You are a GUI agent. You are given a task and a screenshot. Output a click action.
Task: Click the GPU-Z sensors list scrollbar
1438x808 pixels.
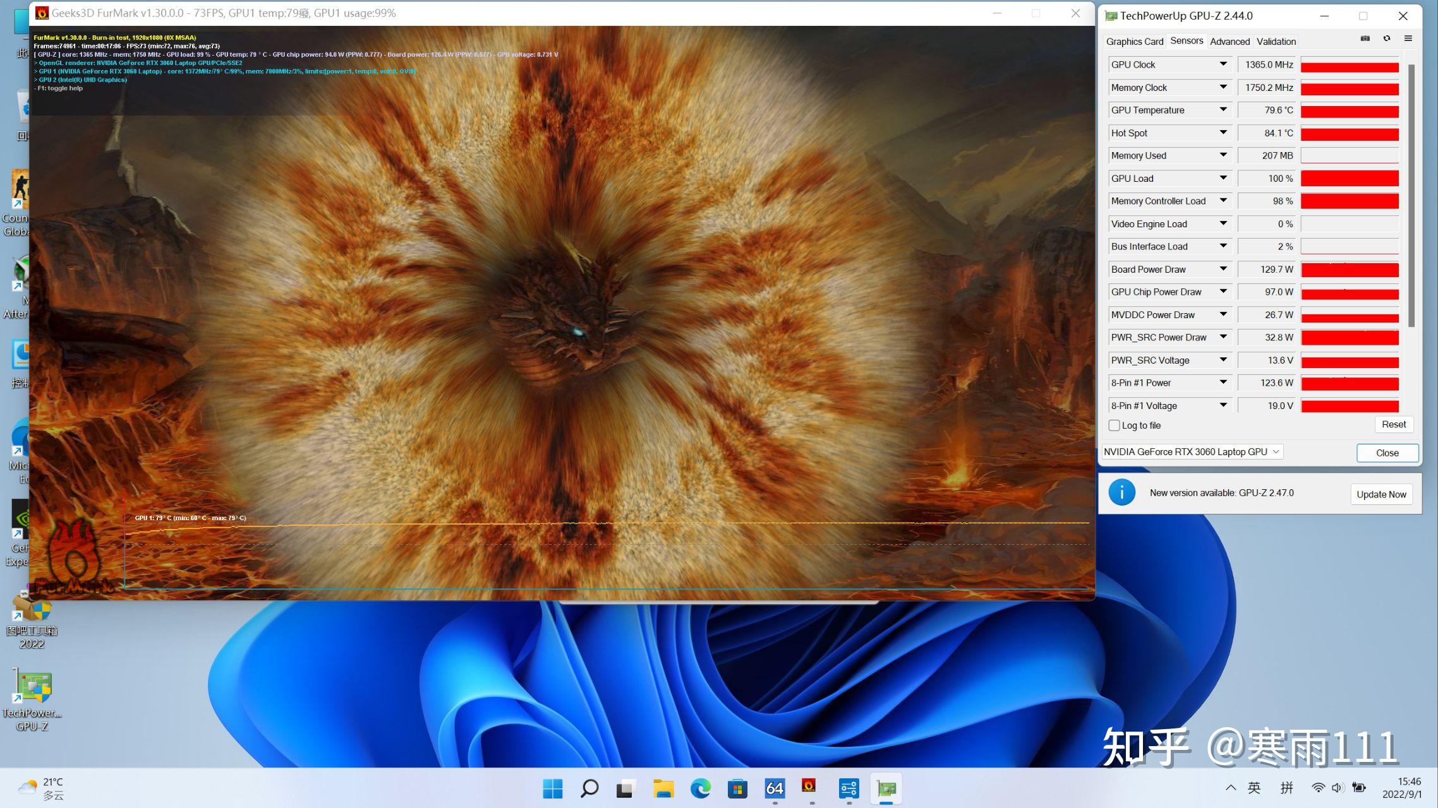click(1411, 196)
